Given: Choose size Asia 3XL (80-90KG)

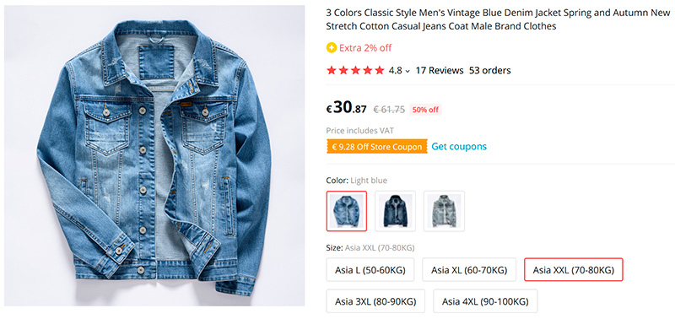Looking at the screenshot, I should click(x=375, y=301).
